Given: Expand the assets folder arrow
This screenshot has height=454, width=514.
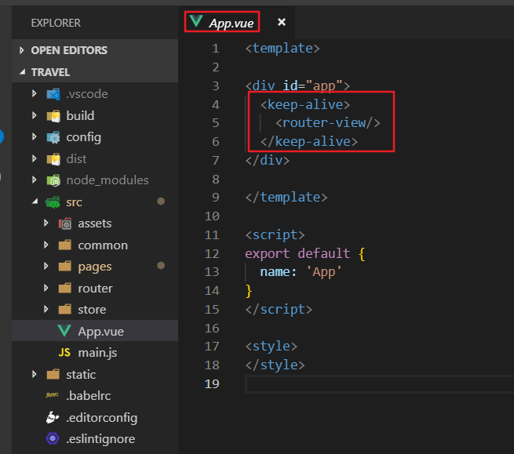Looking at the screenshot, I should coord(46,223).
